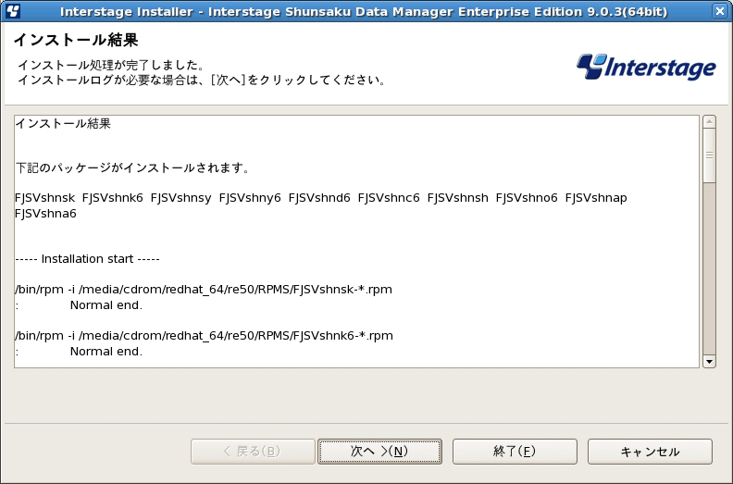Click the second 'Normal end.' result line

(106, 352)
